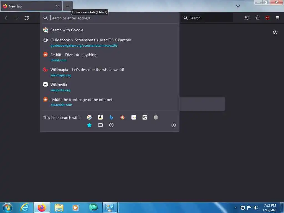
Task: Open the new tab page personalize gear
Action: [275, 32]
